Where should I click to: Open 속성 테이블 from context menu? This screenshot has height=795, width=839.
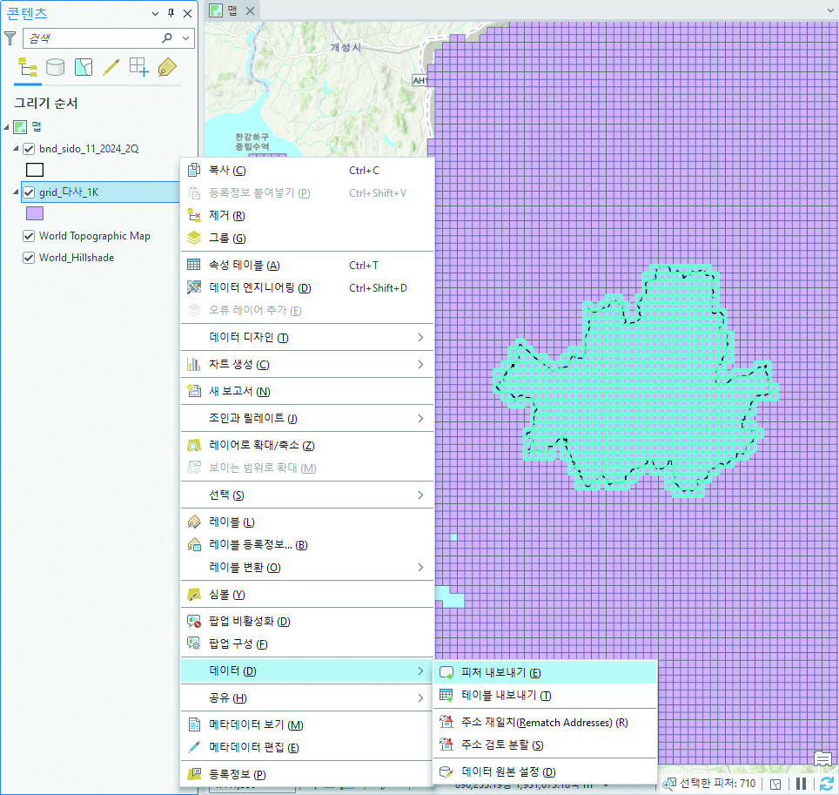[x=244, y=266]
